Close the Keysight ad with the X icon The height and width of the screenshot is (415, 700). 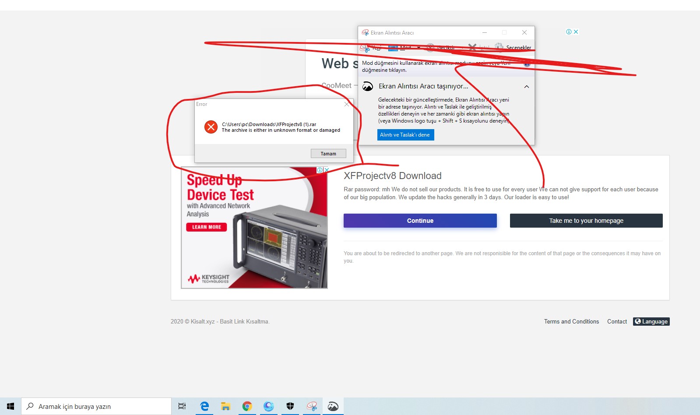tap(327, 170)
